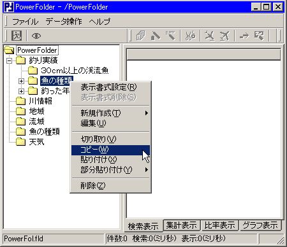Switch to the 比率表示 tab
The height and width of the screenshot is (247, 287).
click(x=219, y=225)
